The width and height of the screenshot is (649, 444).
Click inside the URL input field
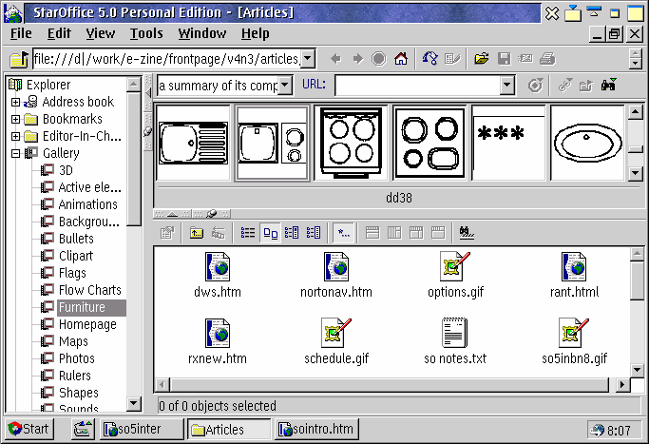(x=417, y=86)
